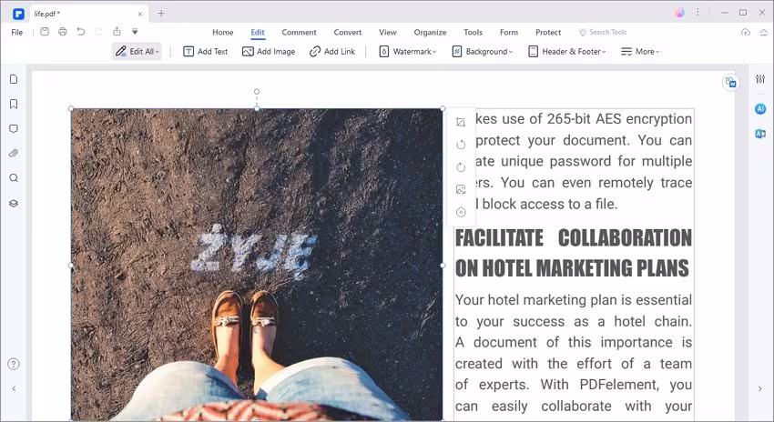Expand the right sidebar arrow
Screen dimensions: 774x422
click(x=759, y=388)
